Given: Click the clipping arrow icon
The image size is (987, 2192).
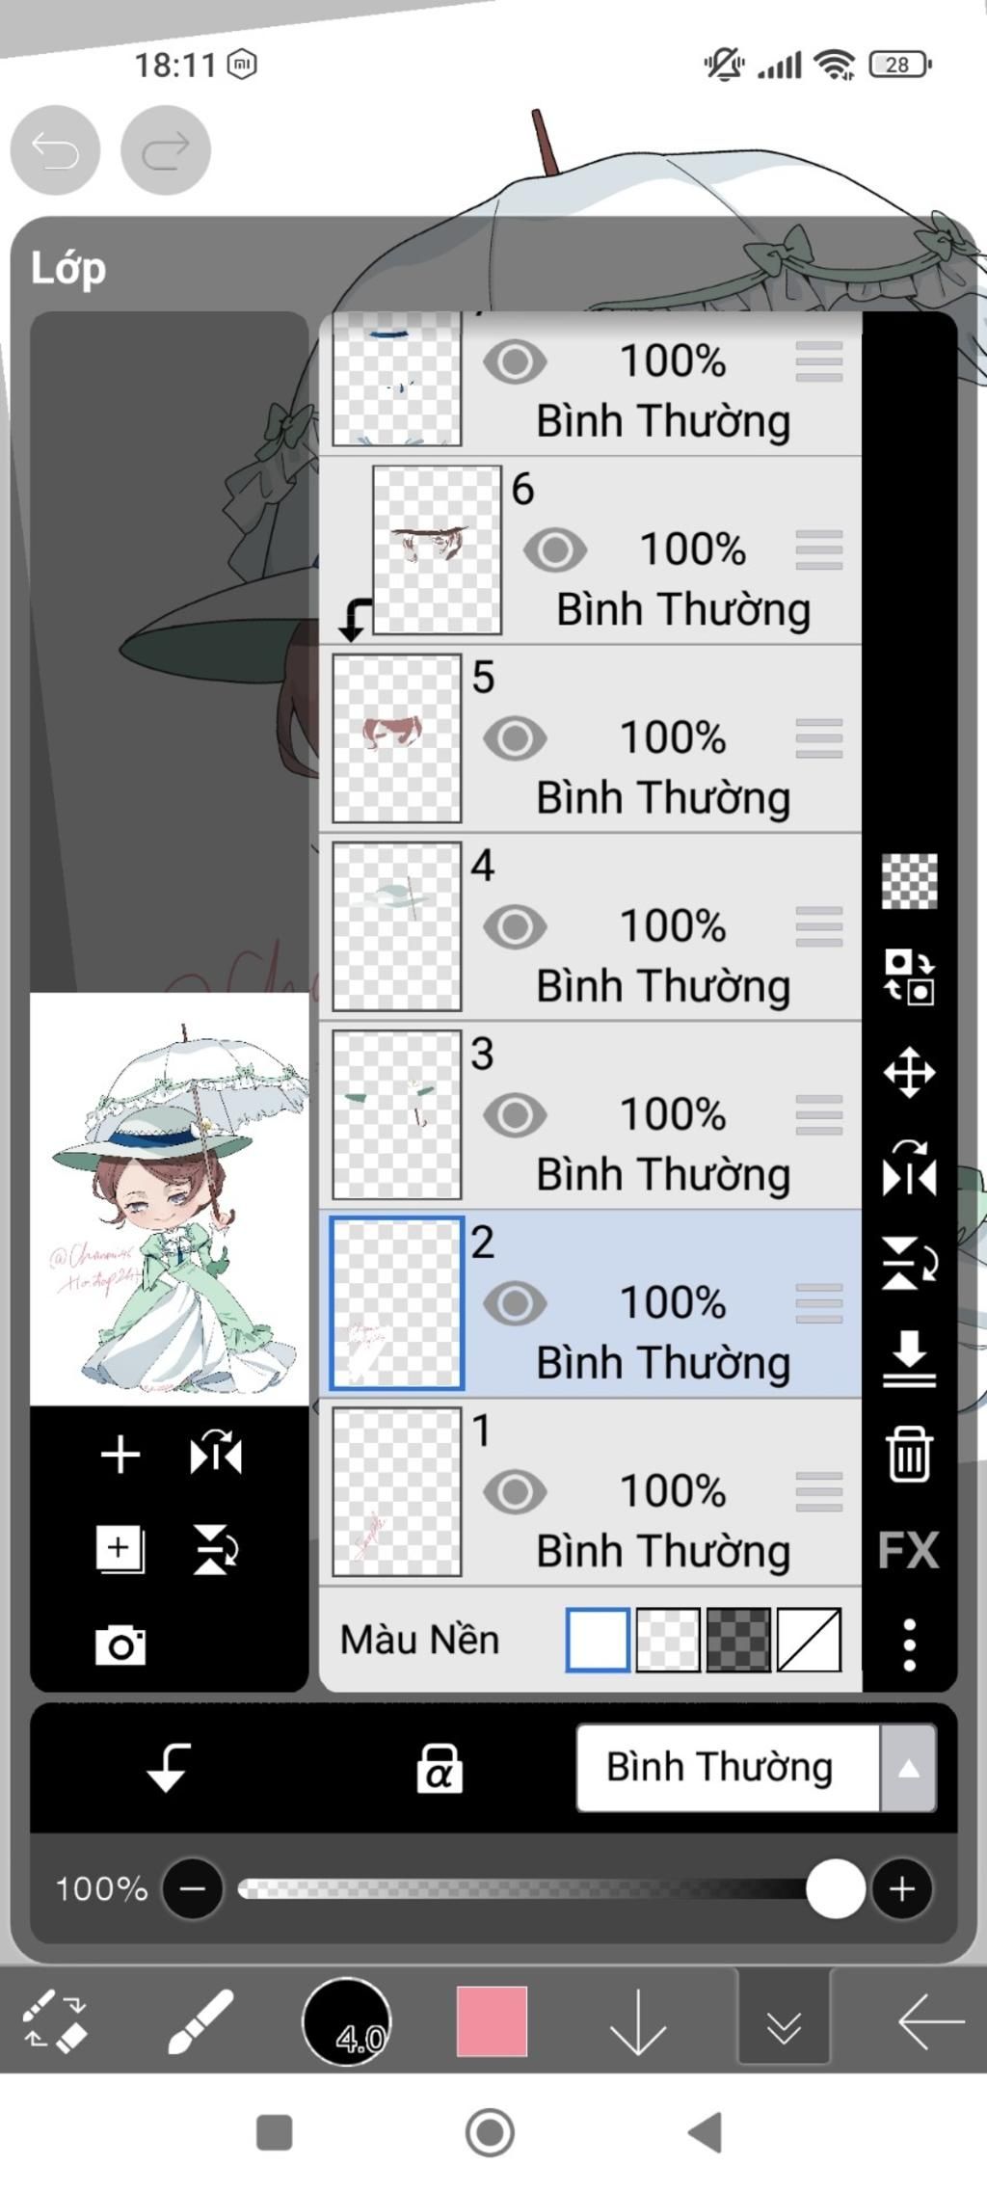Looking at the screenshot, I should click(168, 1767).
